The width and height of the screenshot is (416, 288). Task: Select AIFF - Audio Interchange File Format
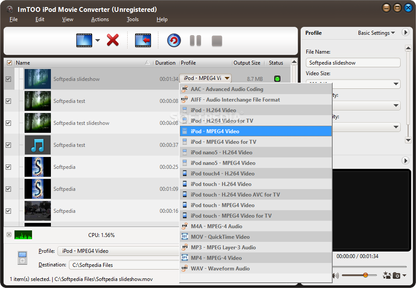pos(256,100)
